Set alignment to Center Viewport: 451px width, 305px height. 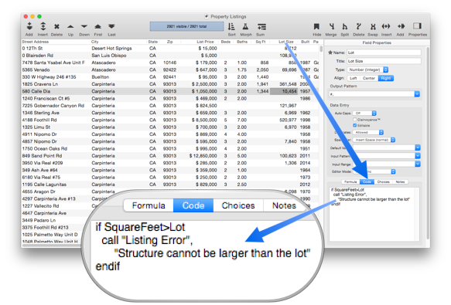[369, 78]
